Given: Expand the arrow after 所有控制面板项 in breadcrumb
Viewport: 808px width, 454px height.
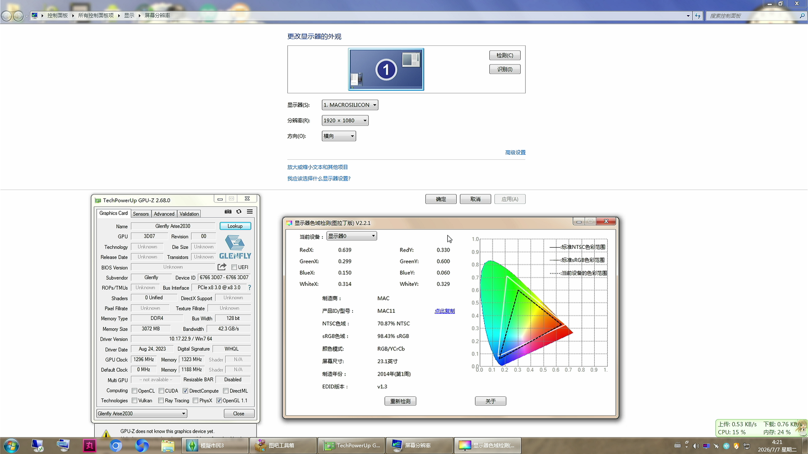Looking at the screenshot, I should pyautogui.click(x=119, y=16).
